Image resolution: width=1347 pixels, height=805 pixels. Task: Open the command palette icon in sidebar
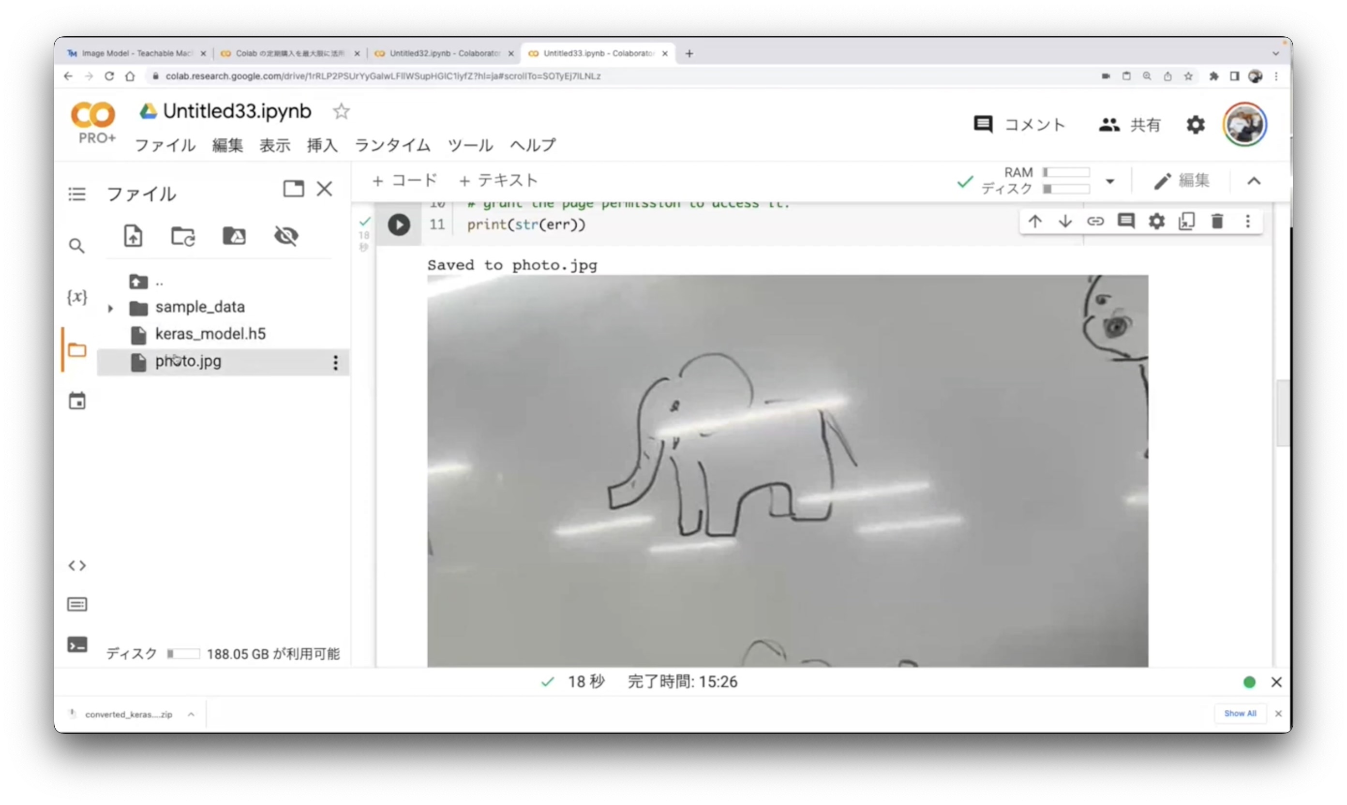click(x=77, y=605)
